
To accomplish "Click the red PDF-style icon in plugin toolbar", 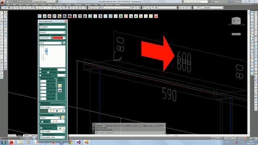I will coord(126,16).
